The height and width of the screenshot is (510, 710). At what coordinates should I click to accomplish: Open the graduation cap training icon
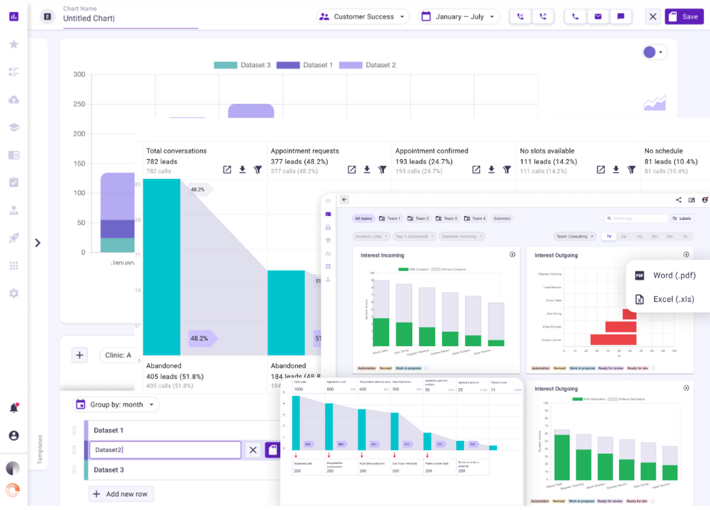point(14,128)
